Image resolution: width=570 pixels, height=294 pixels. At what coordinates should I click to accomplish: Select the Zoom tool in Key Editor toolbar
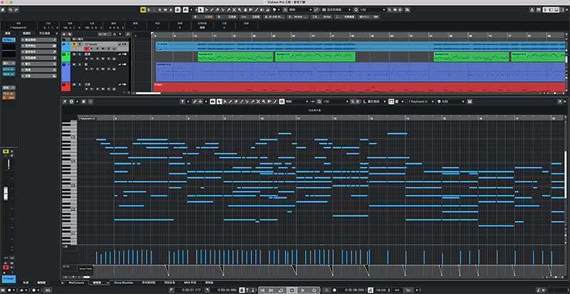264,101
